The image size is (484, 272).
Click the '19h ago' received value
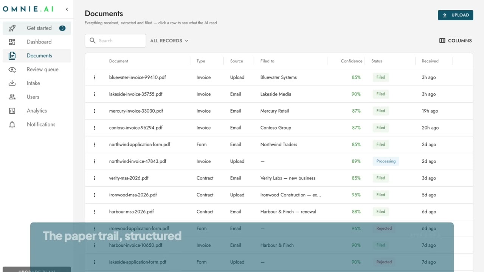click(430, 111)
